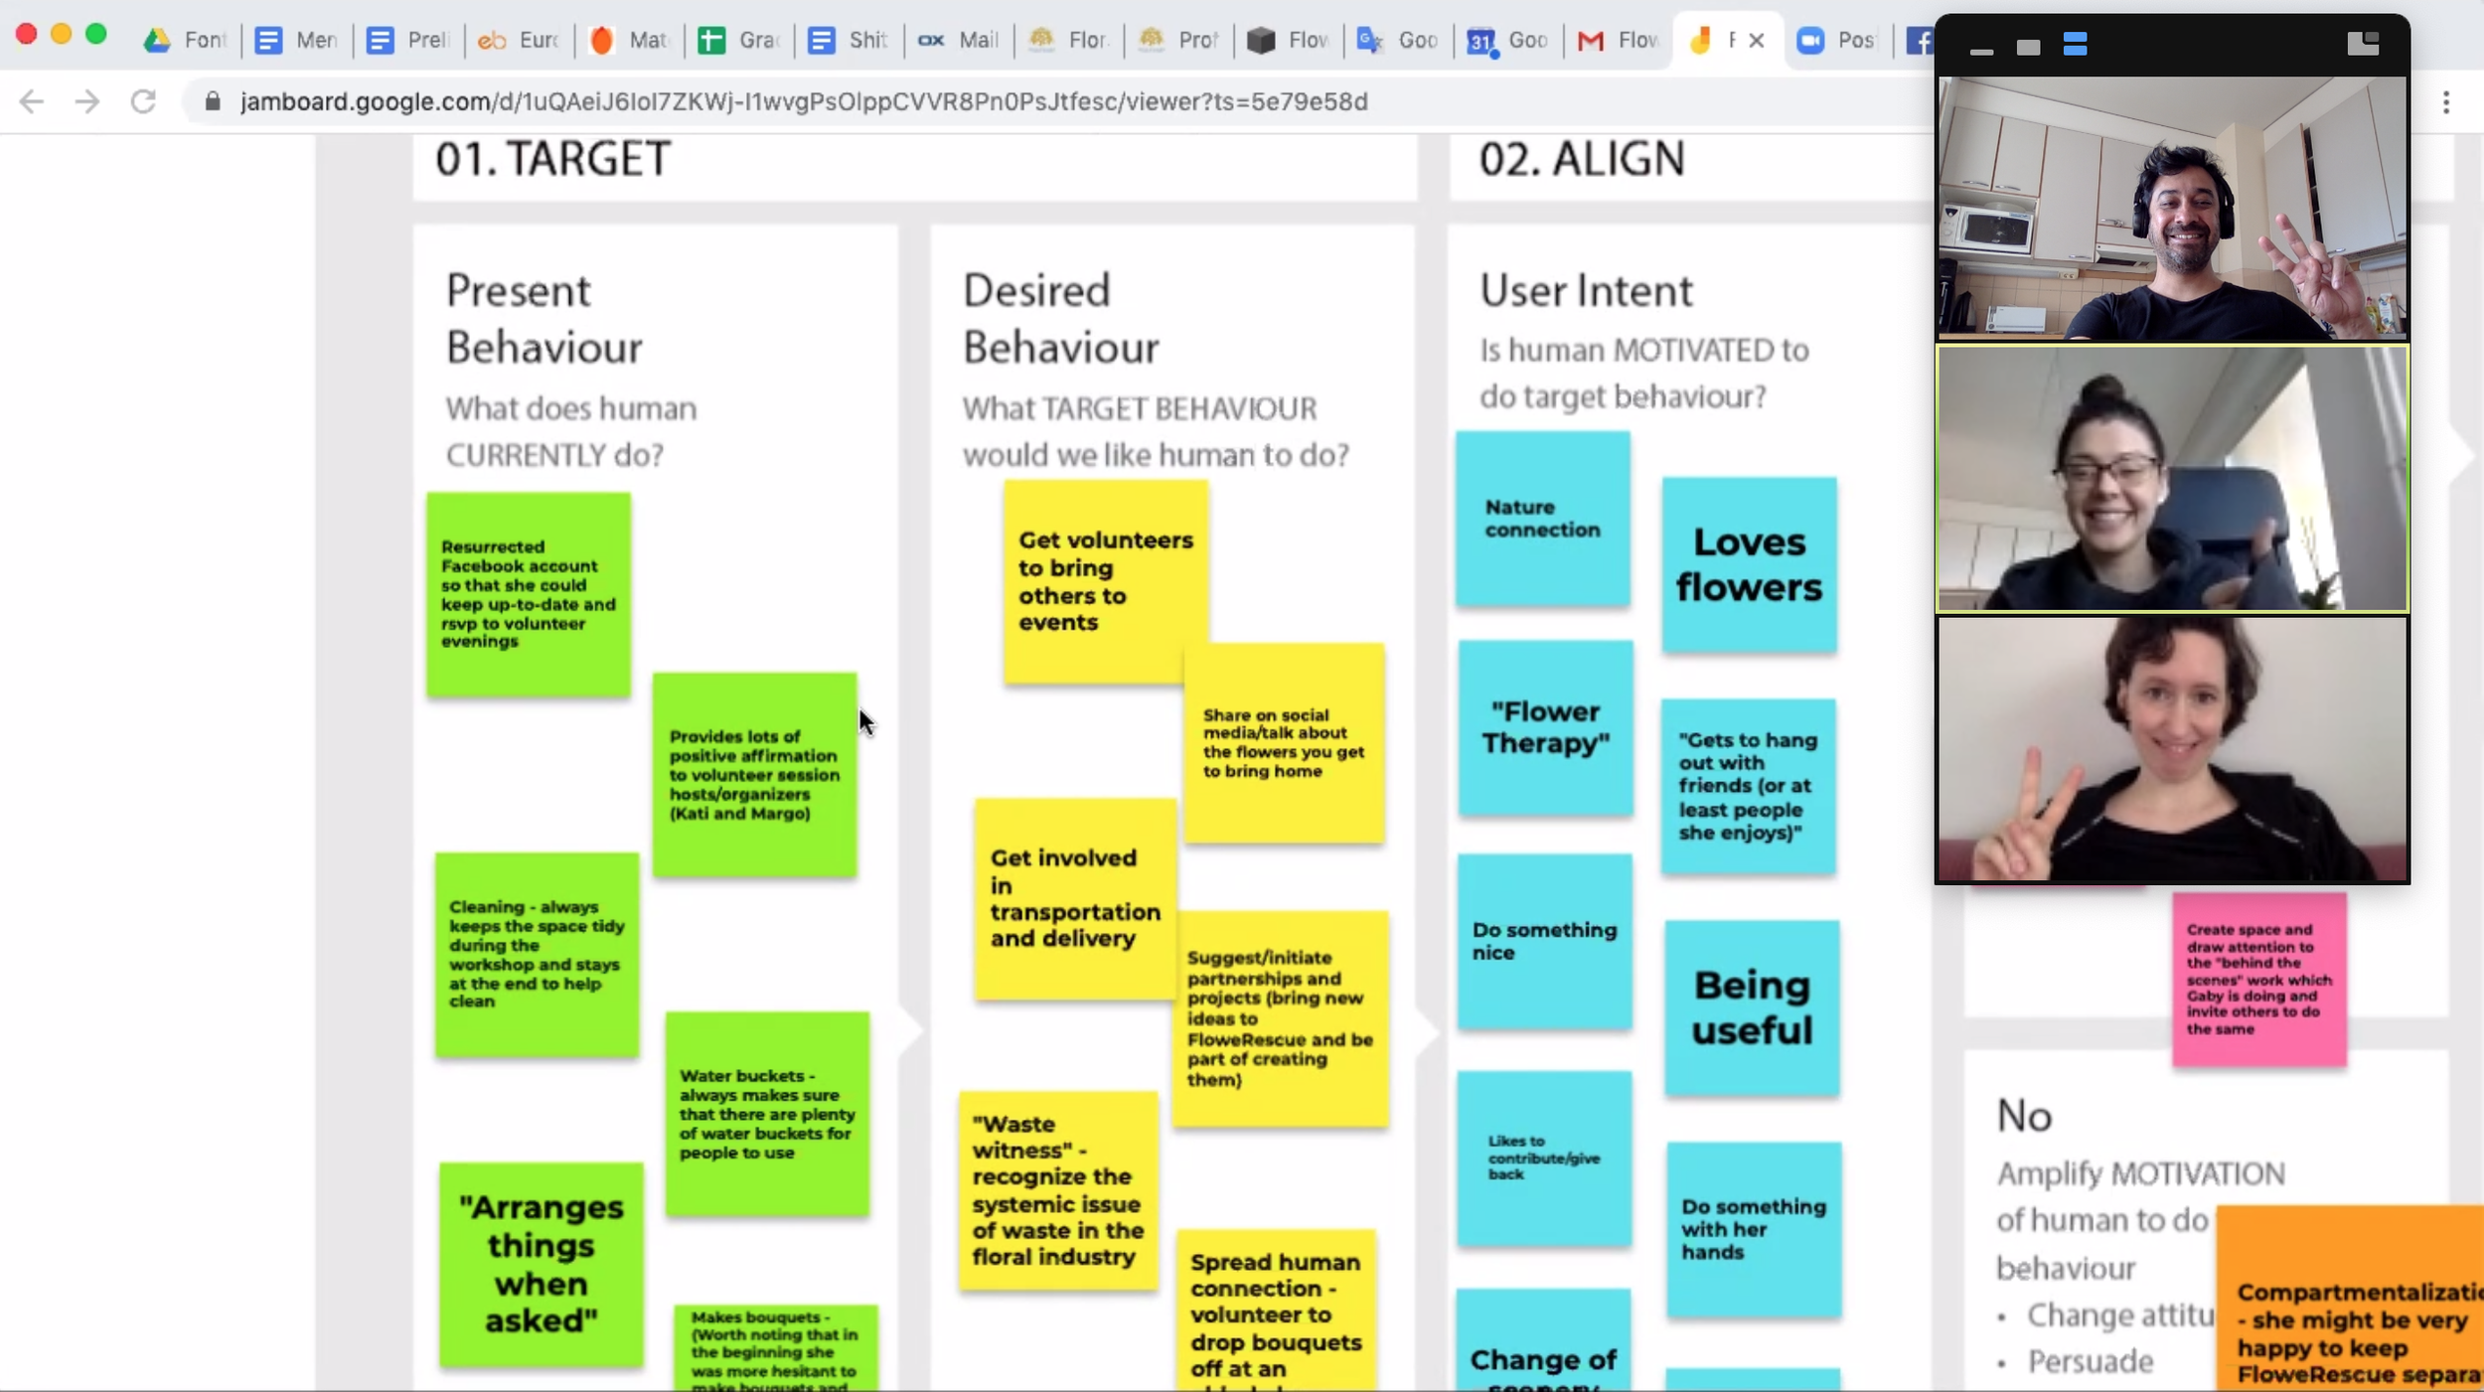Image resolution: width=2484 pixels, height=1392 pixels.
Task: Switch to 'Preli' Google Docs tab
Action: (407, 40)
